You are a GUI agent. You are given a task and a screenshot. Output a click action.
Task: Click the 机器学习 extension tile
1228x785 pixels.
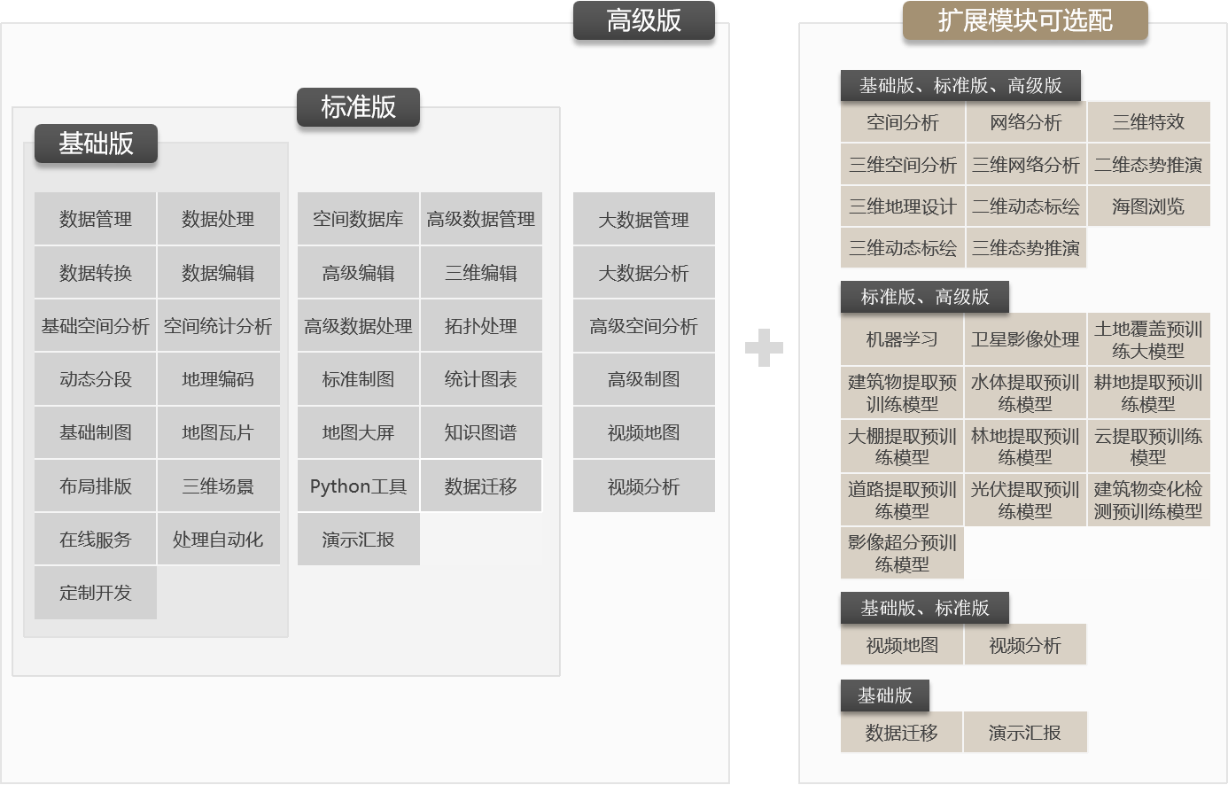[x=902, y=339]
